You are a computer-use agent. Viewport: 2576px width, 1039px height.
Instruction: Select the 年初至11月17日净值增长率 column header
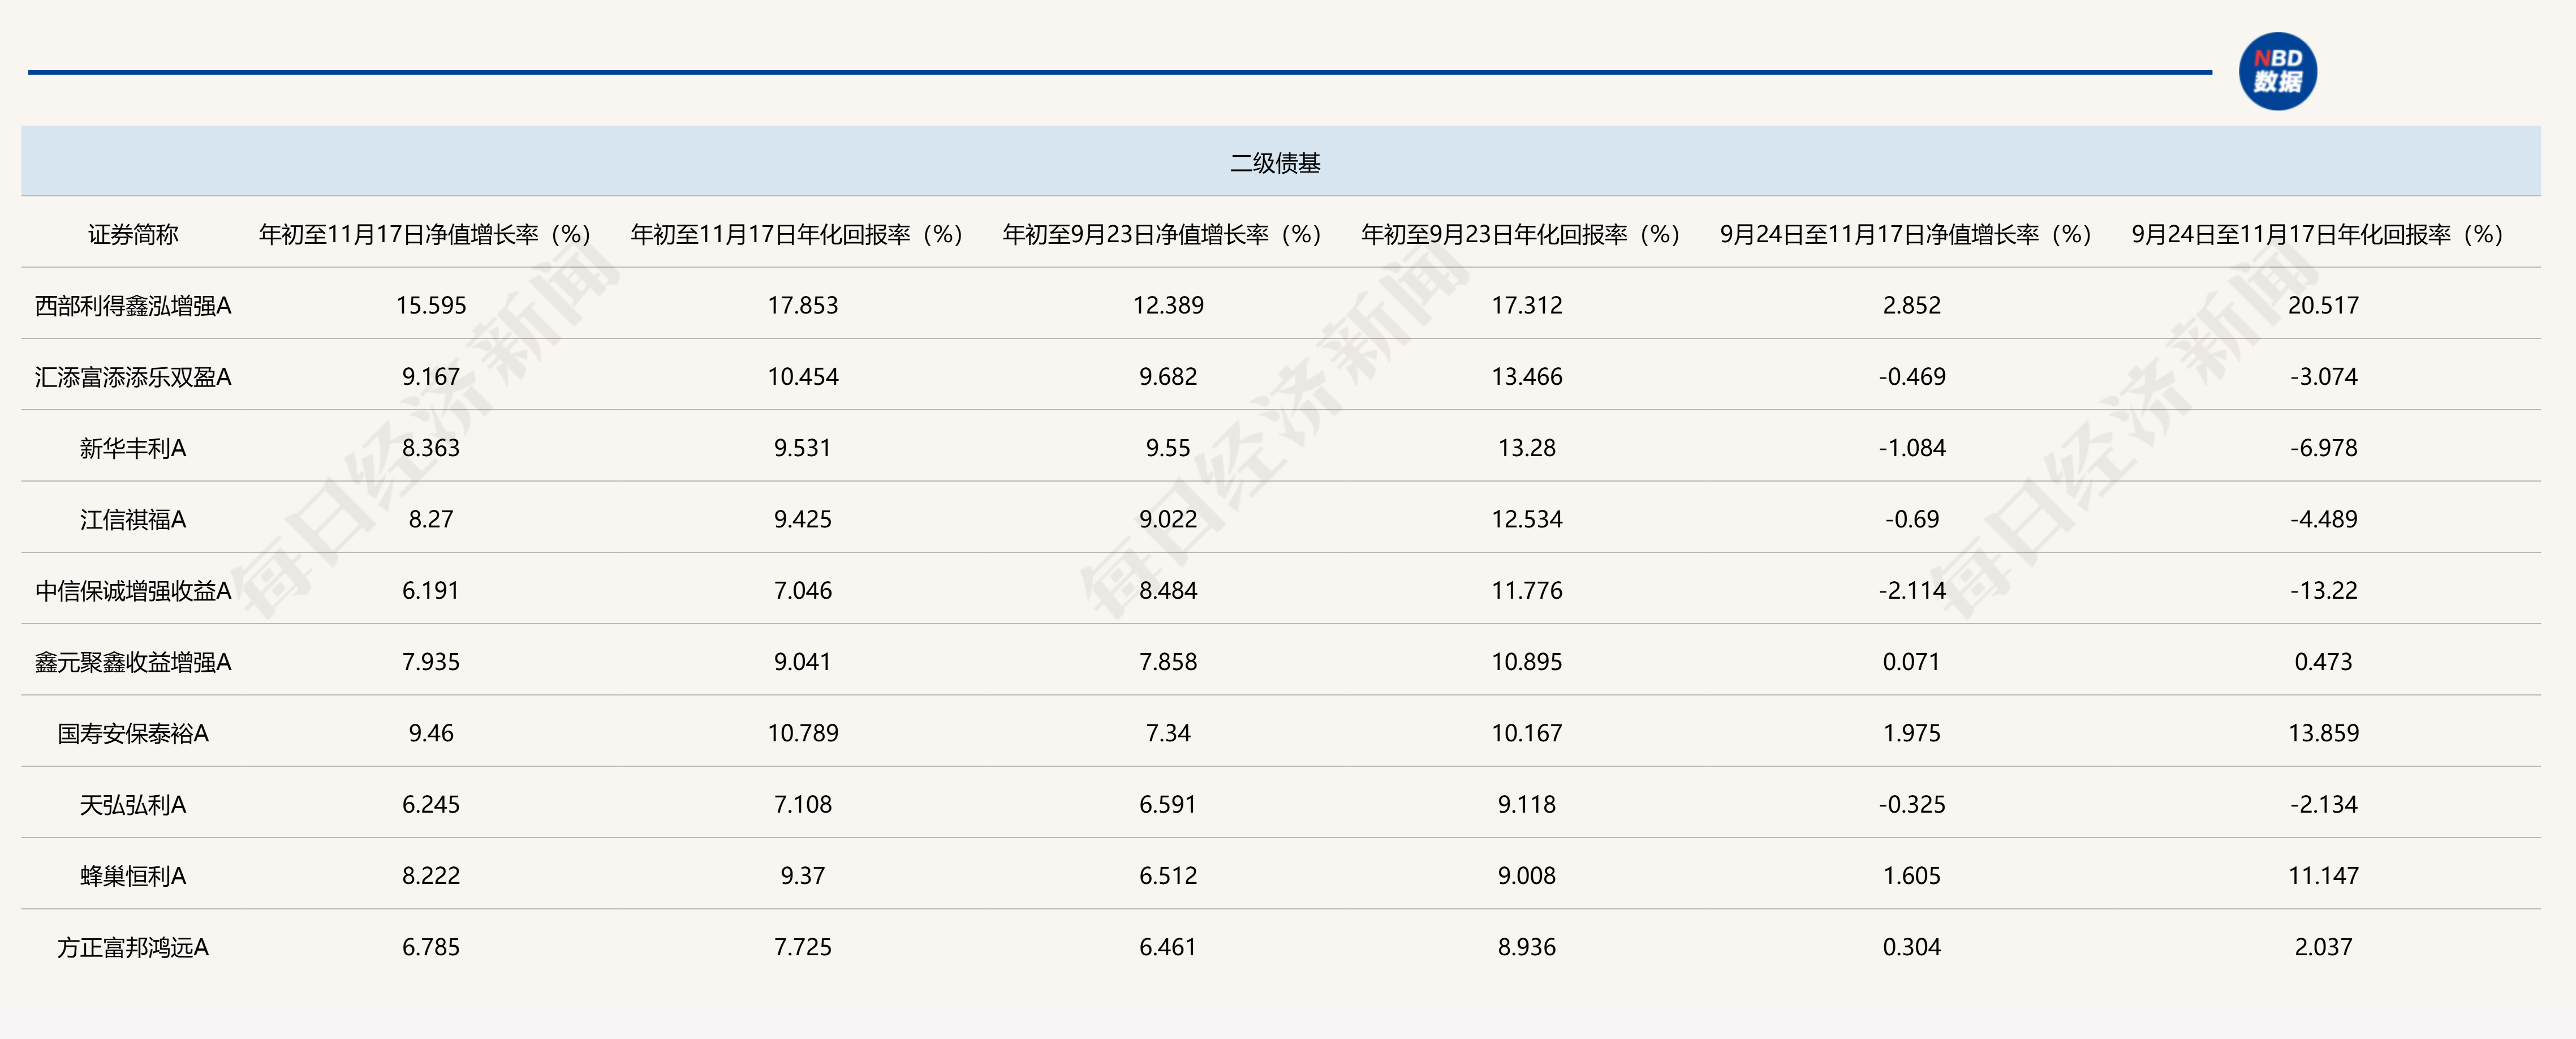click(x=425, y=234)
